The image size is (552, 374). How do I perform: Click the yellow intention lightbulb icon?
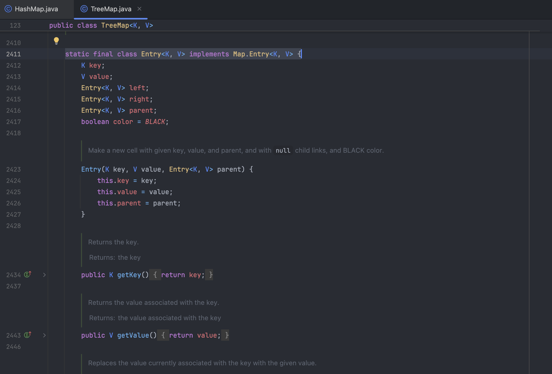[56, 40]
